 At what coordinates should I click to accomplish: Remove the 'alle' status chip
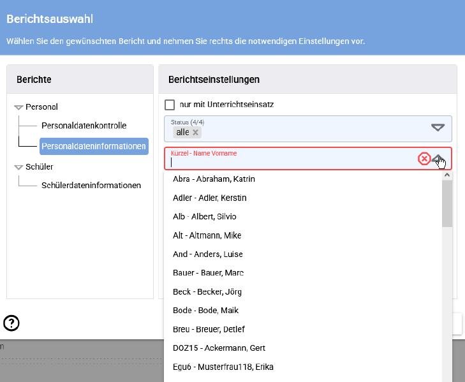pos(196,133)
